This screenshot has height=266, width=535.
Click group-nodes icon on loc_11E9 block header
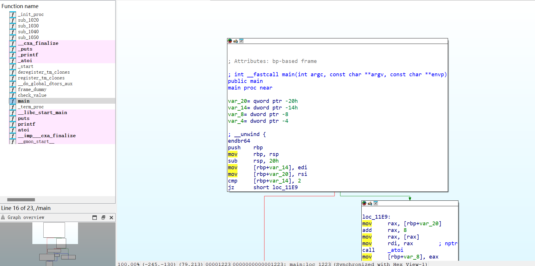[x=376, y=203]
